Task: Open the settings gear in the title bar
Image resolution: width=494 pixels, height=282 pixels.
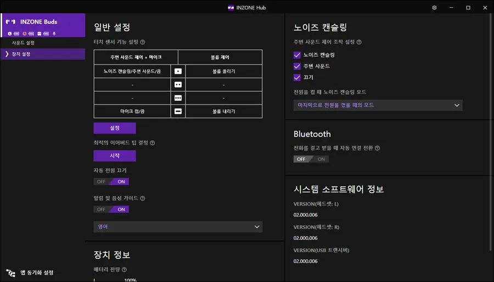Action: [434, 8]
